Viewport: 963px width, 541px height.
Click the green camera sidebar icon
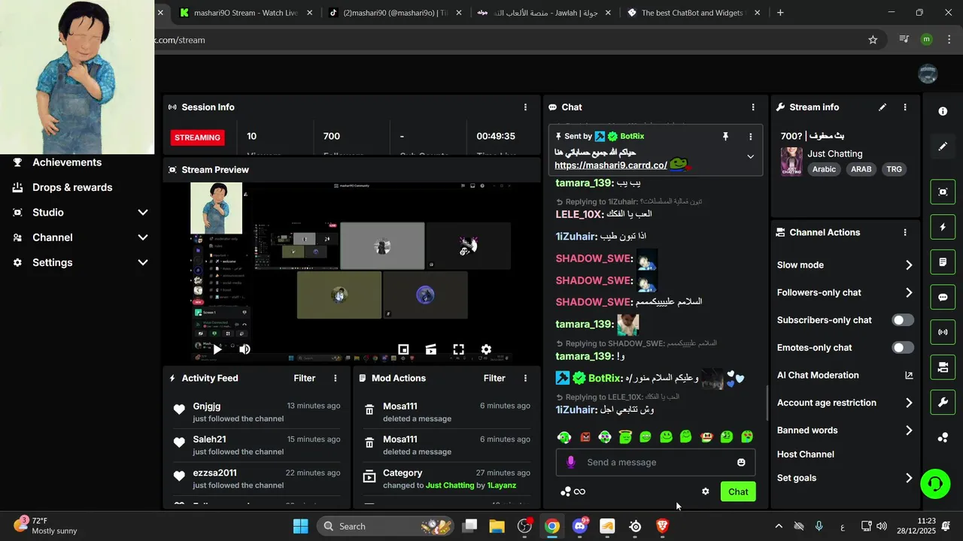[x=943, y=367]
